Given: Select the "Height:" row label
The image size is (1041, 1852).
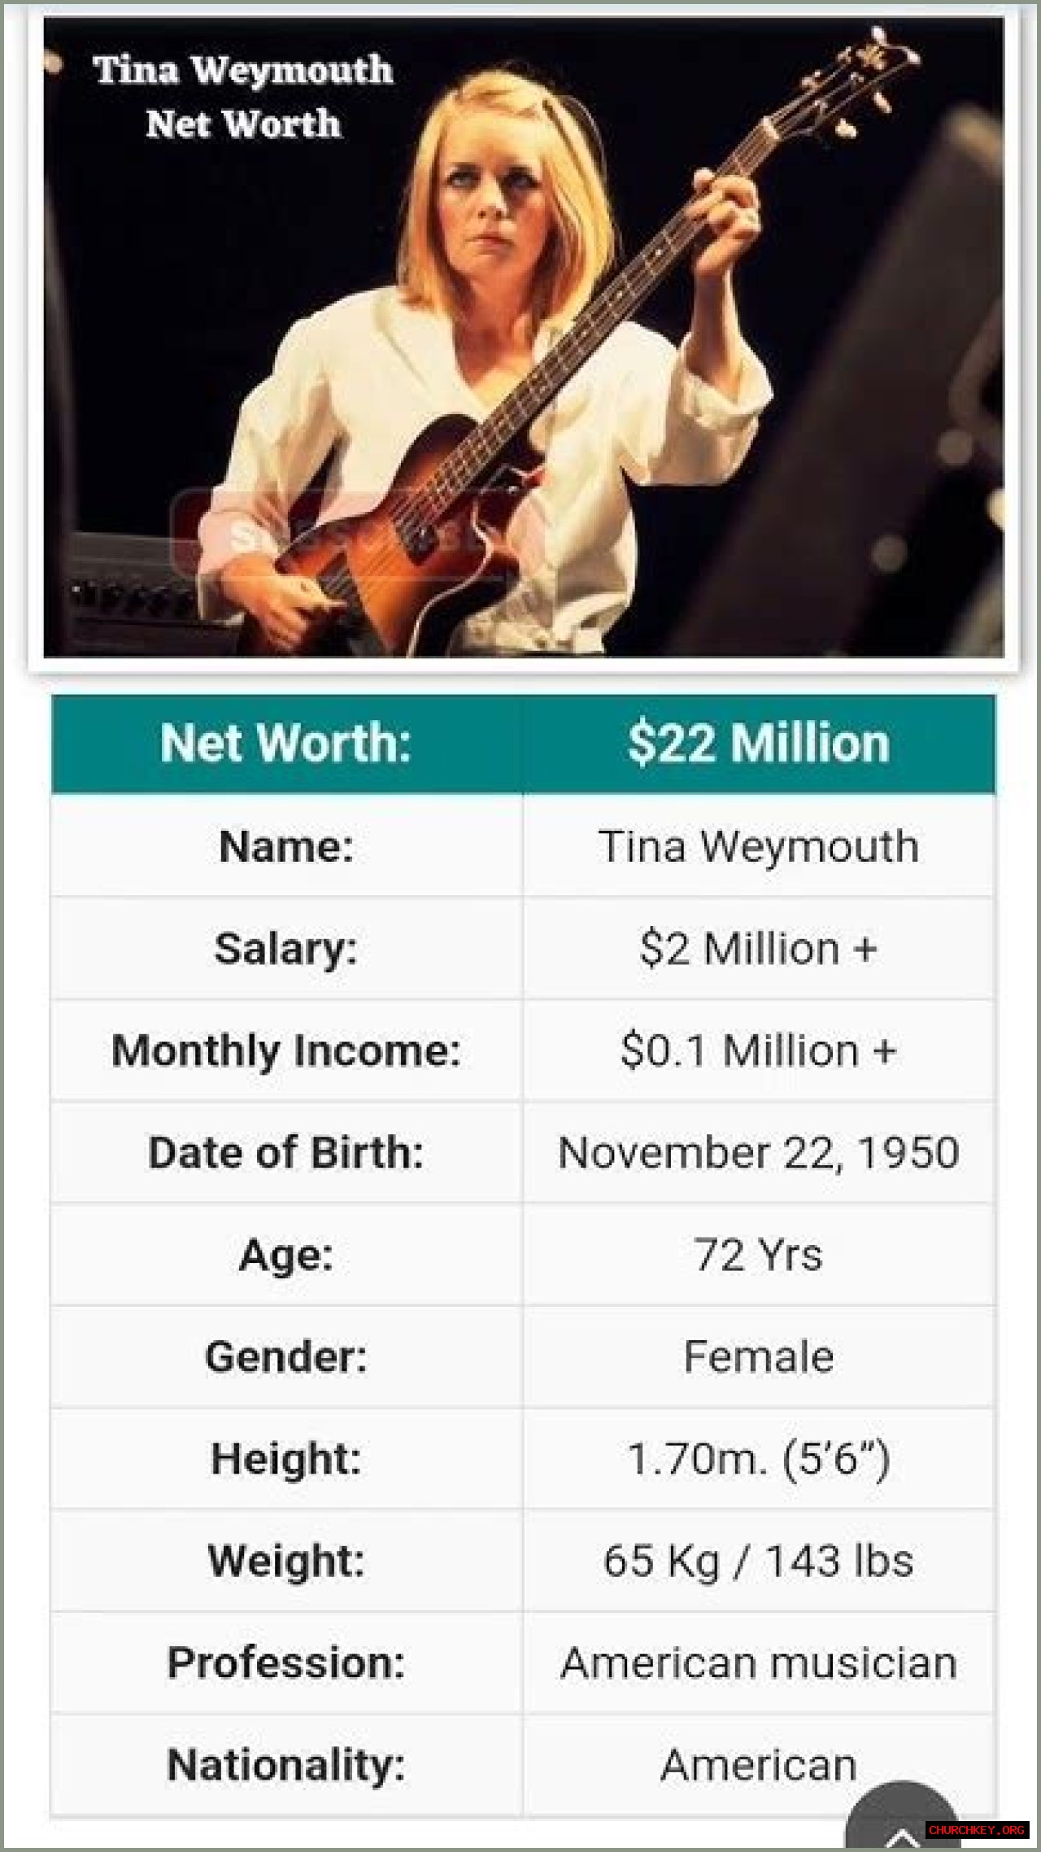Looking at the screenshot, I should (x=285, y=1458).
